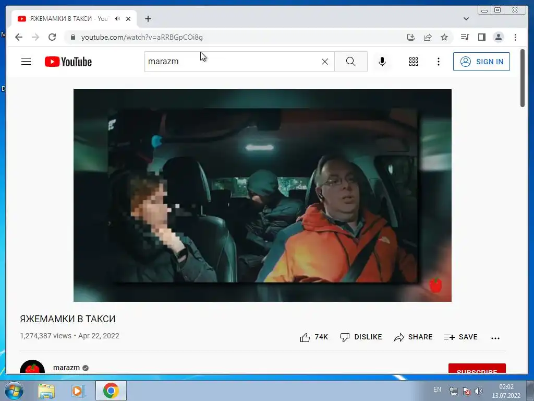Clear the marazm search text
This screenshot has width=534, height=401.
tap(325, 62)
